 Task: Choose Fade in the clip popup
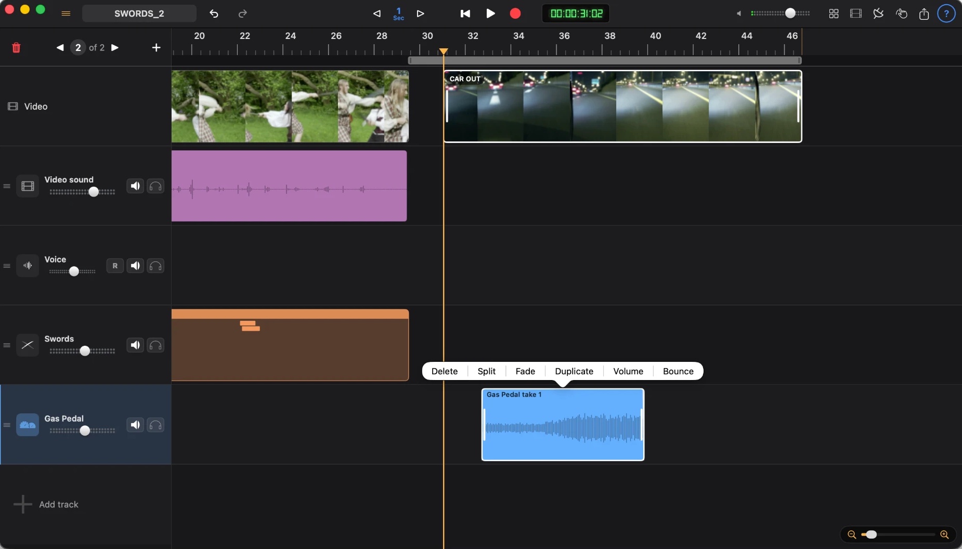525,371
